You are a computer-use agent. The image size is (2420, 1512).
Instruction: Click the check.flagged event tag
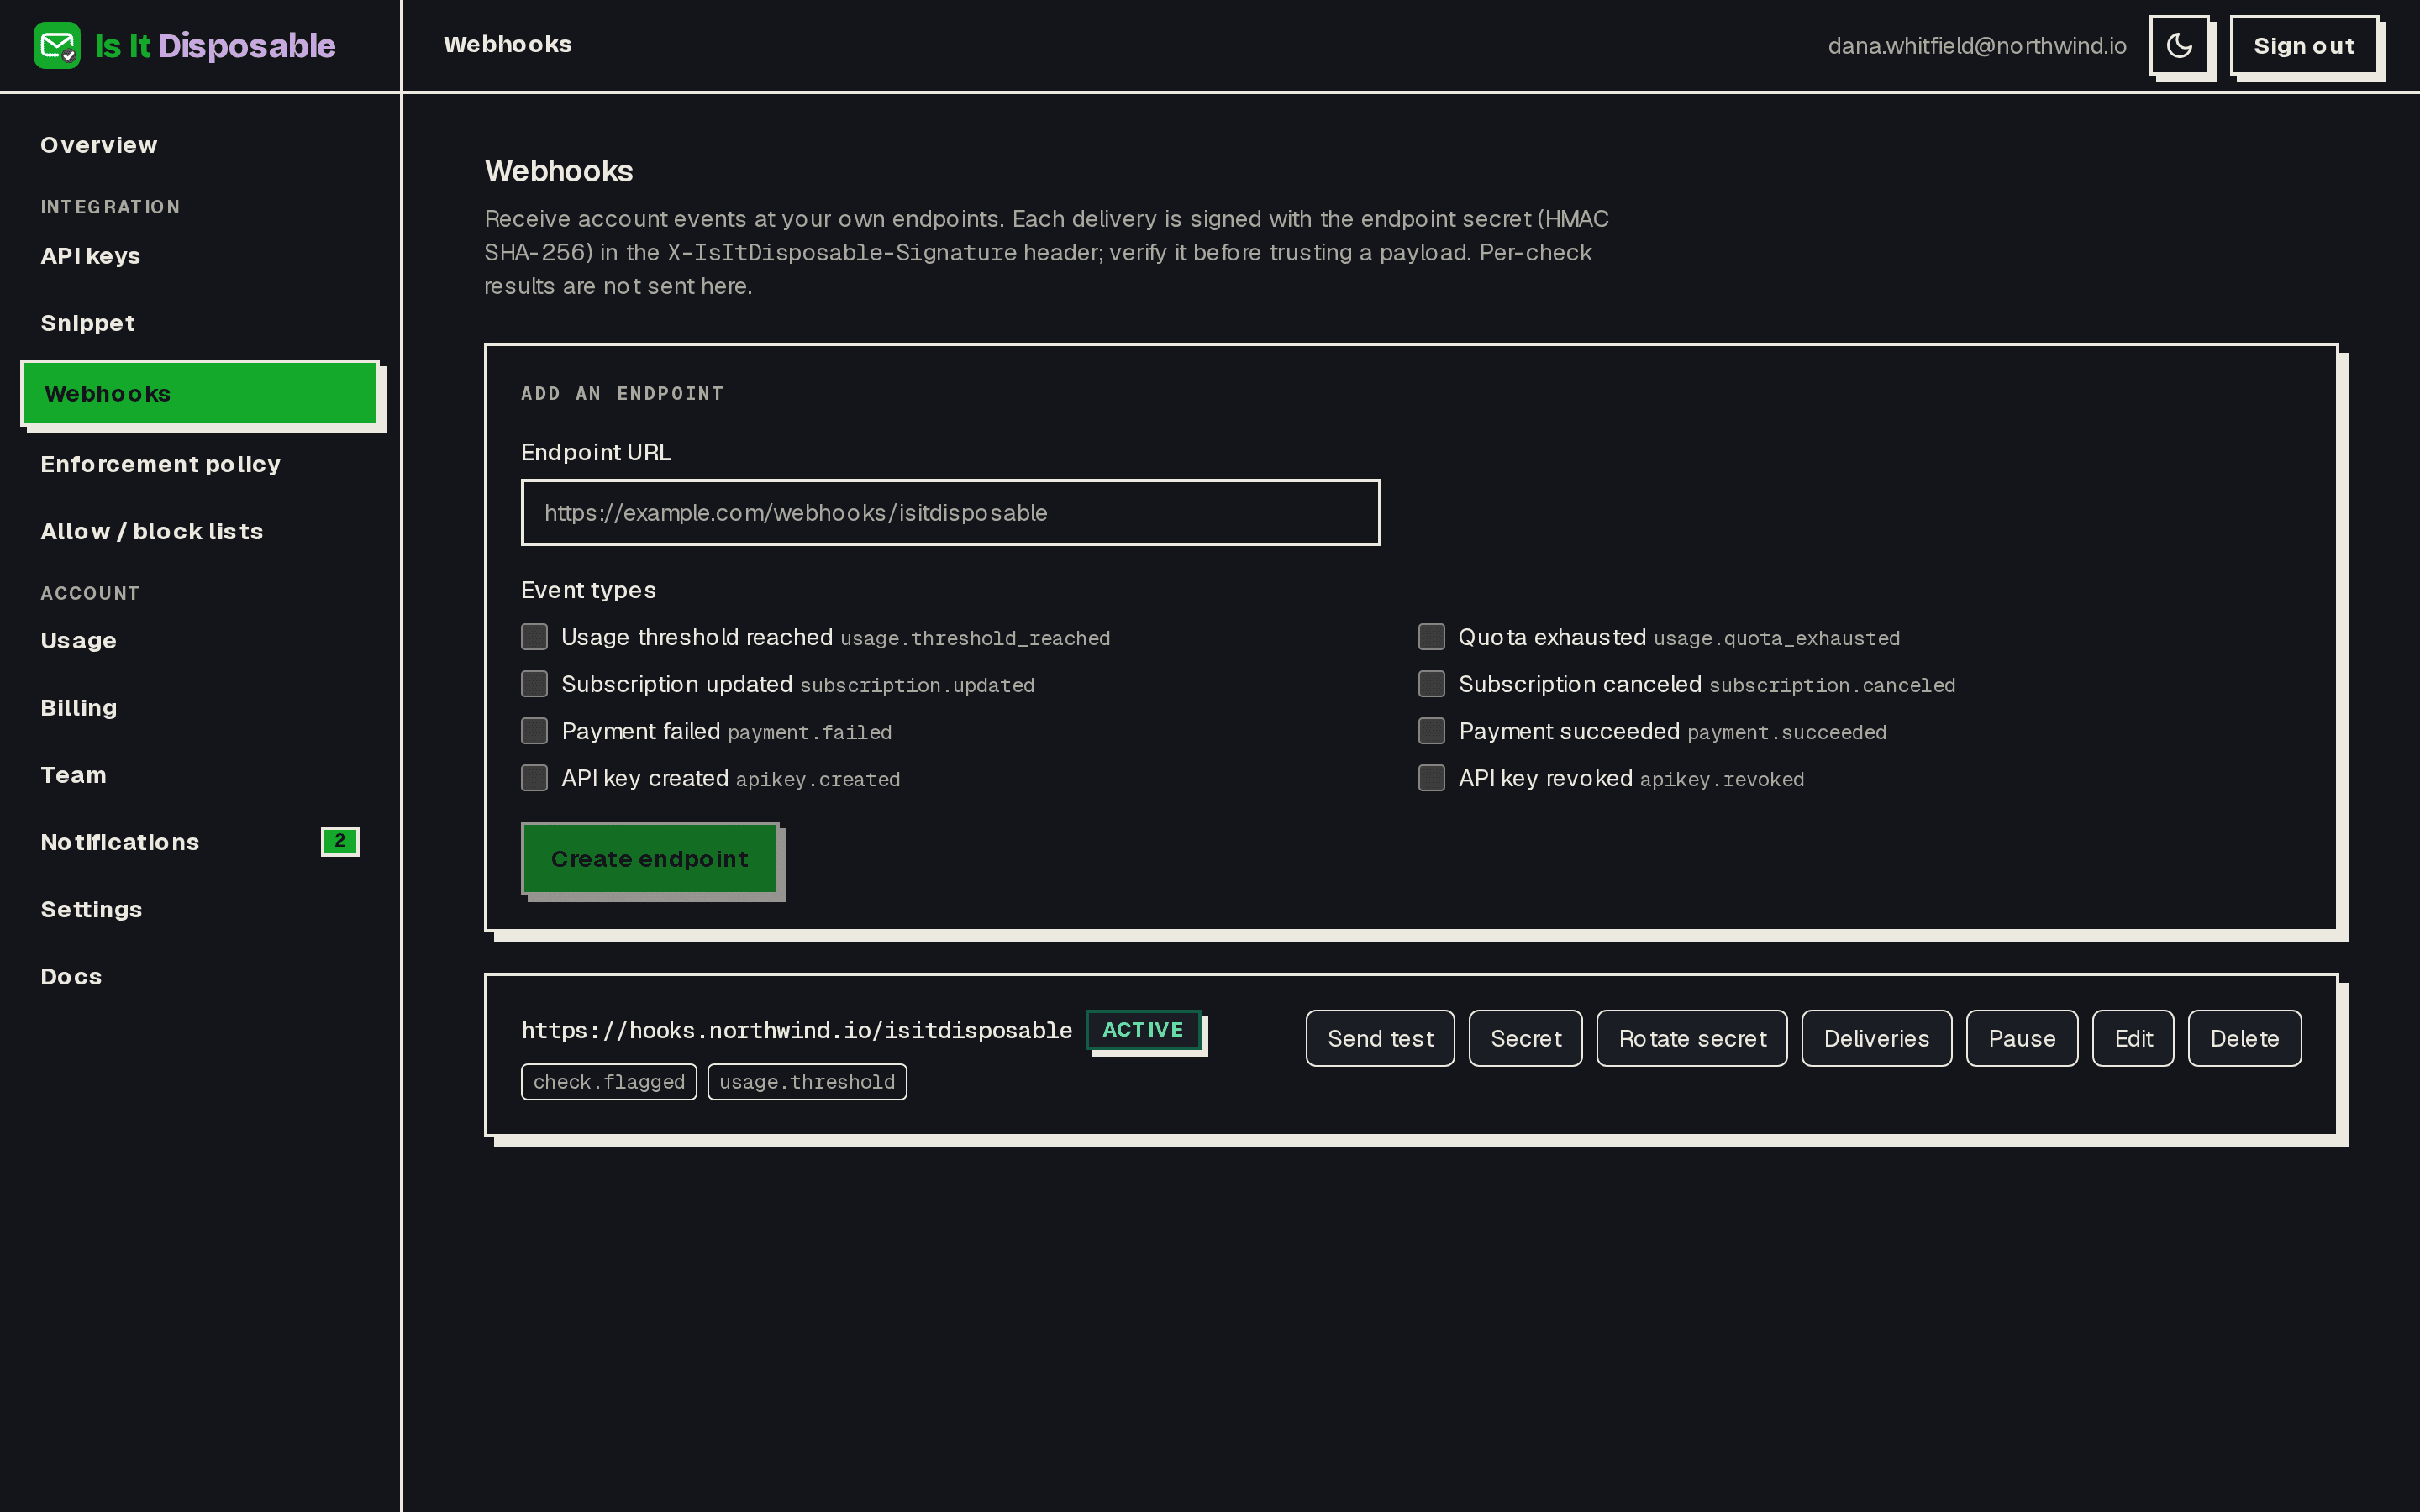[609, 1082]
